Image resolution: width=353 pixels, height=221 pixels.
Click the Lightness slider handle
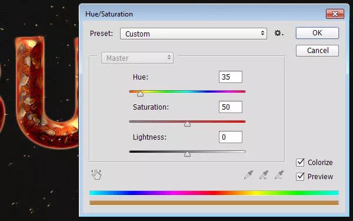coord(187,154)
